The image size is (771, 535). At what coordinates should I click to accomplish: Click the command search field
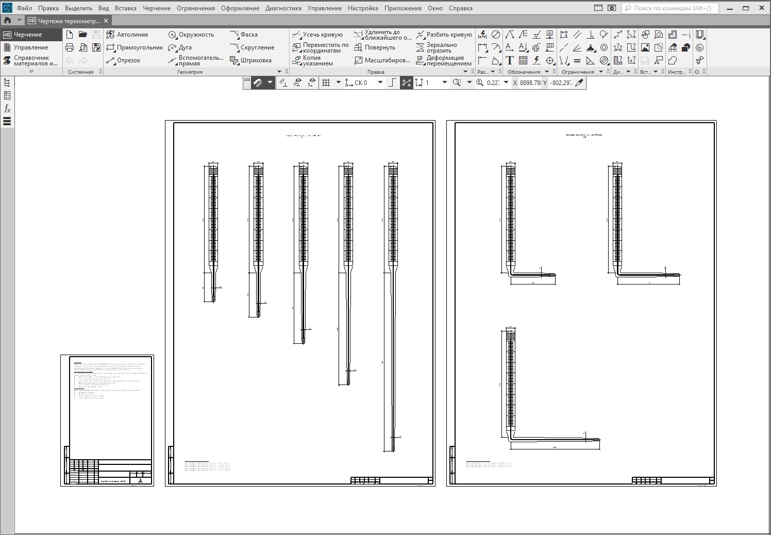pos(670,8)
